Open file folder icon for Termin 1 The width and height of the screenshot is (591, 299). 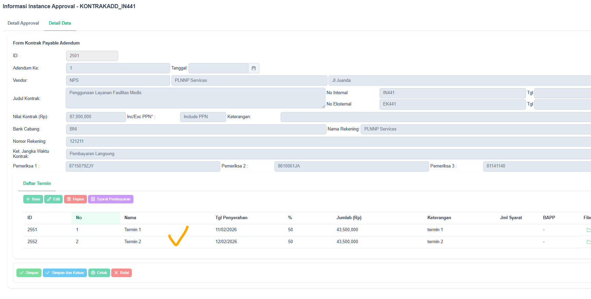[x=588, y=230]
